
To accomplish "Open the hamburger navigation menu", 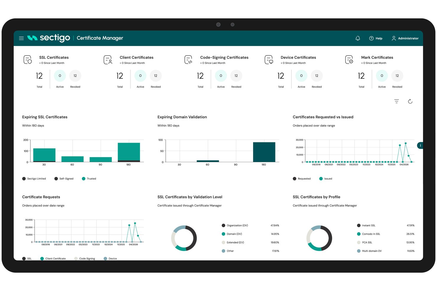I will pos(21,38).
